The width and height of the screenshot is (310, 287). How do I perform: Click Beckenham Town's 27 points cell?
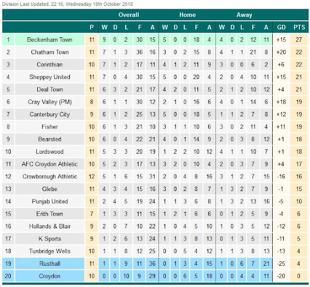tap(299, 40)
